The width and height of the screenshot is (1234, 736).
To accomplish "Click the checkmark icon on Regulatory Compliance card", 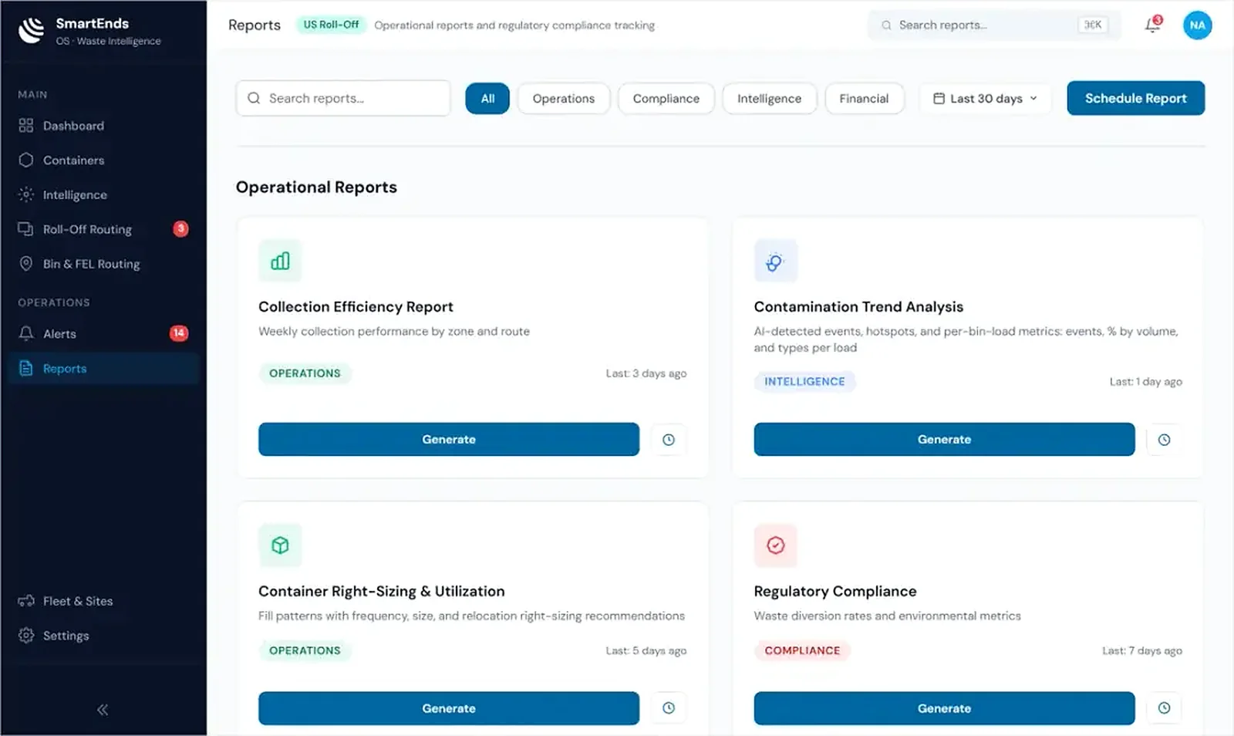I will tap(775, 545).
